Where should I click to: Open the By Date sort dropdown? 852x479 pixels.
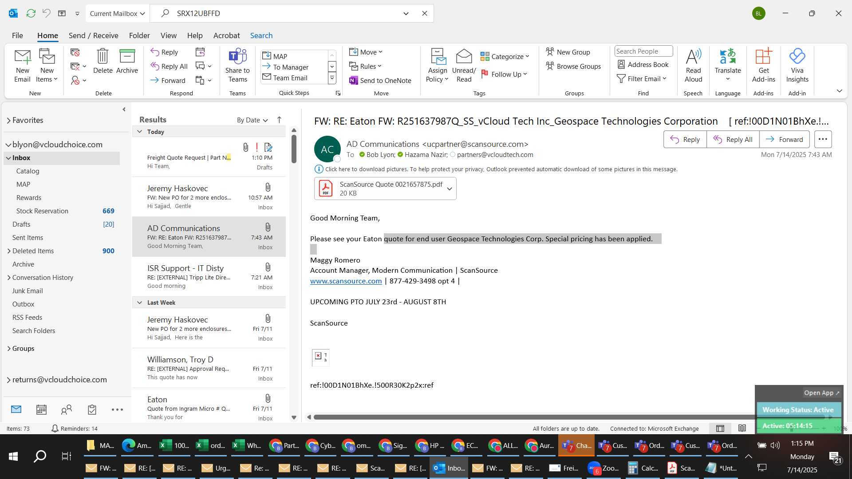point(252,120)
